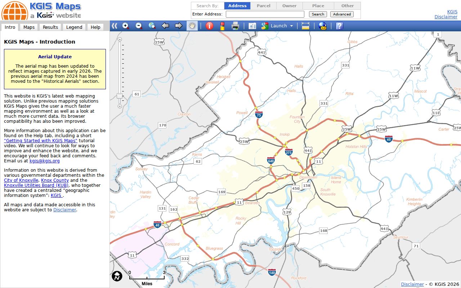Select Search By Parcel tab
461x288 pixels.
(264, 6)
